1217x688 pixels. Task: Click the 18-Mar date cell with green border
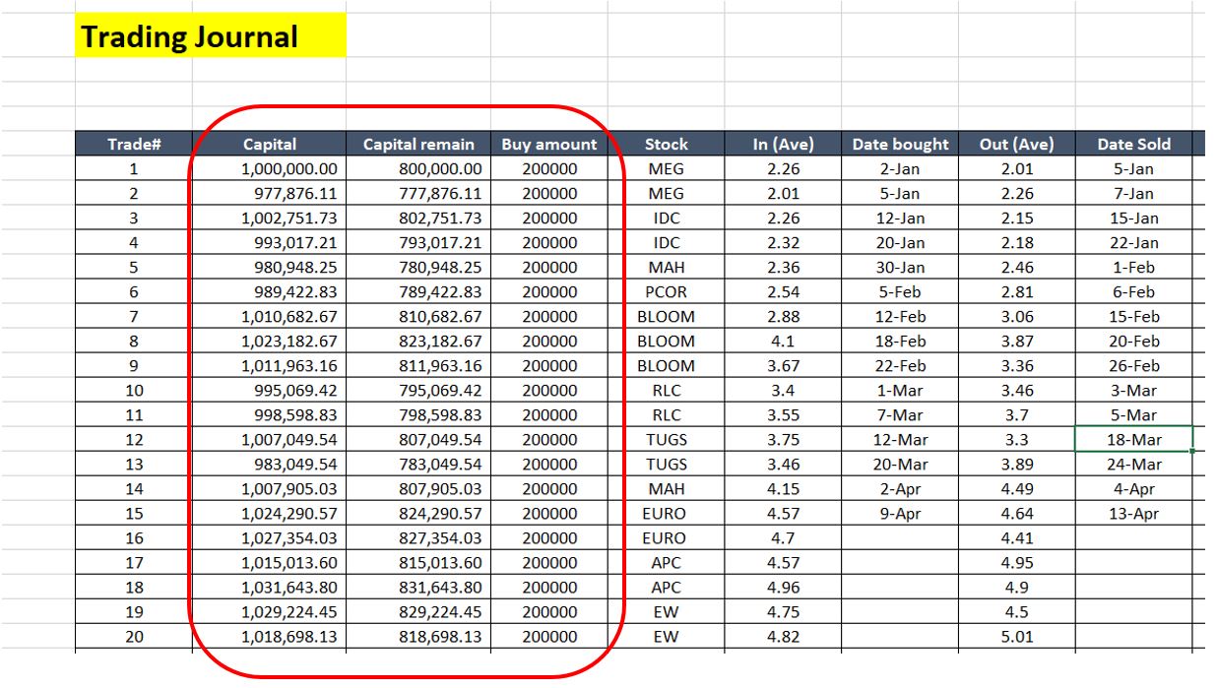1133,439
